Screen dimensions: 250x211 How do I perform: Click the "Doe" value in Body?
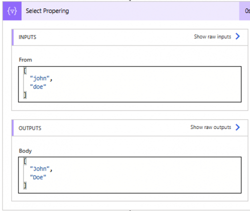coord(38,177)
